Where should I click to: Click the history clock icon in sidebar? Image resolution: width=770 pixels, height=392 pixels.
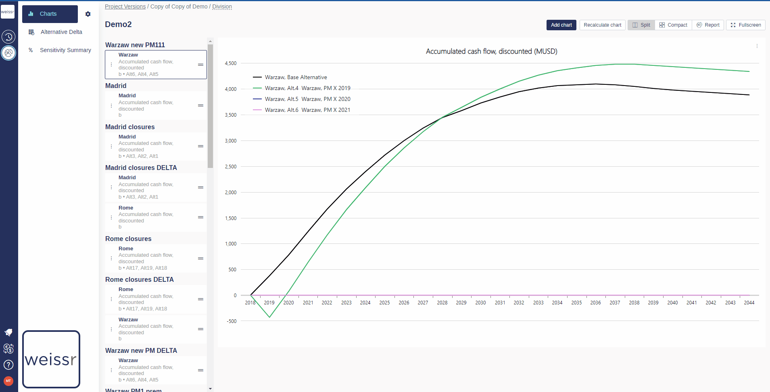[8, 37]
